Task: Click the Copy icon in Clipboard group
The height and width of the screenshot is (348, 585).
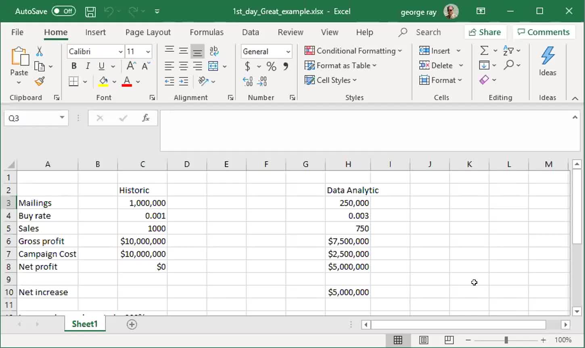Action: 40,66
